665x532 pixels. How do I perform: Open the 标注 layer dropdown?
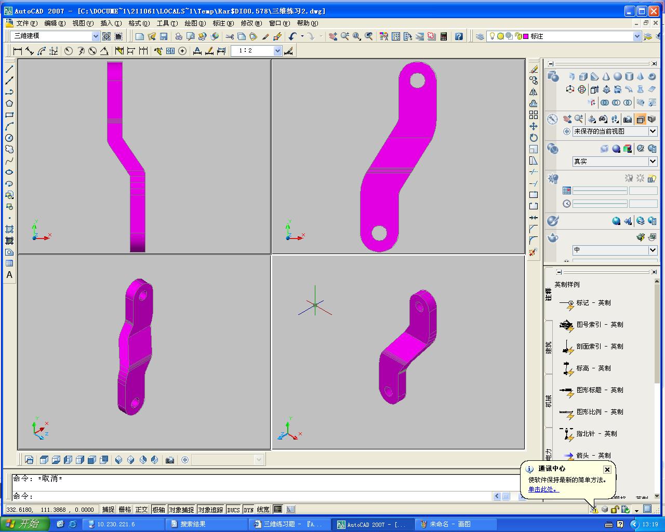pos(637,36)
